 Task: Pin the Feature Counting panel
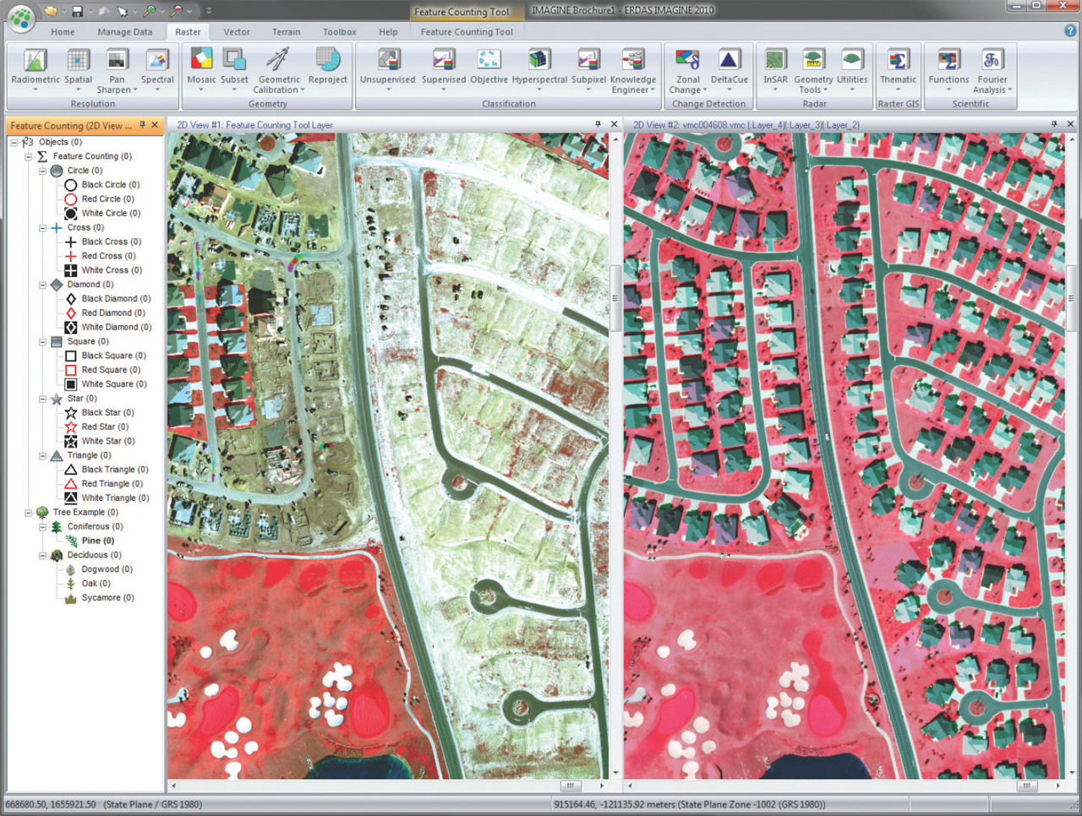(143, 125)
